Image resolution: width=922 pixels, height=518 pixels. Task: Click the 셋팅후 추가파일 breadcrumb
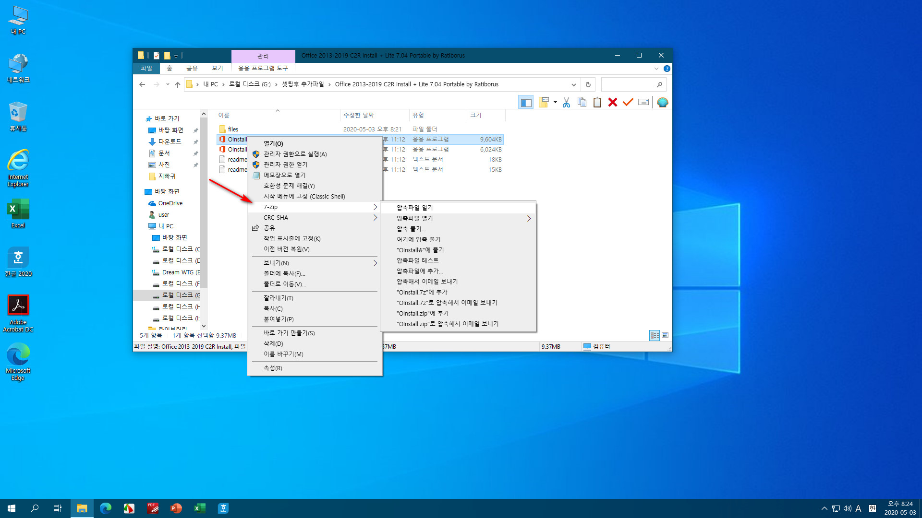(303, 84)
